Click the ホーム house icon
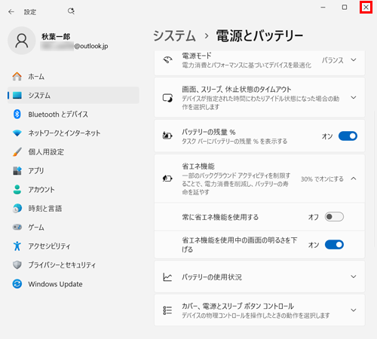The image size is (377, 339). 17,76
